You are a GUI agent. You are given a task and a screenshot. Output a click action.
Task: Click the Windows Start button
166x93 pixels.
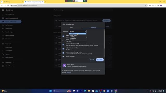point(51,91)
